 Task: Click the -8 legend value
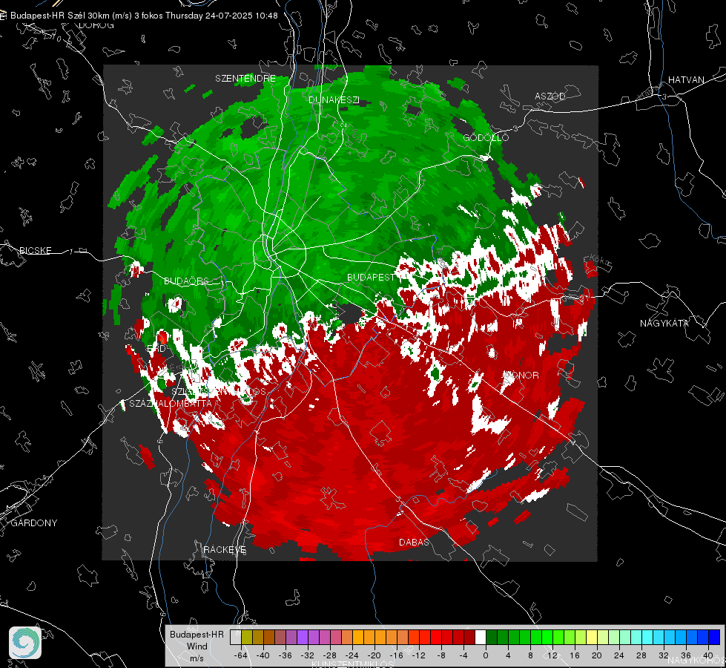(x=441, y=655)
